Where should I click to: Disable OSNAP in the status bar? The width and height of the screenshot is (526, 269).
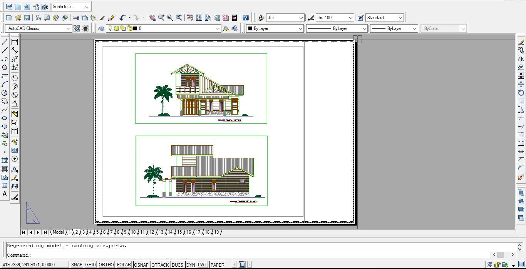pyautogui.click(x=141, y=264)
